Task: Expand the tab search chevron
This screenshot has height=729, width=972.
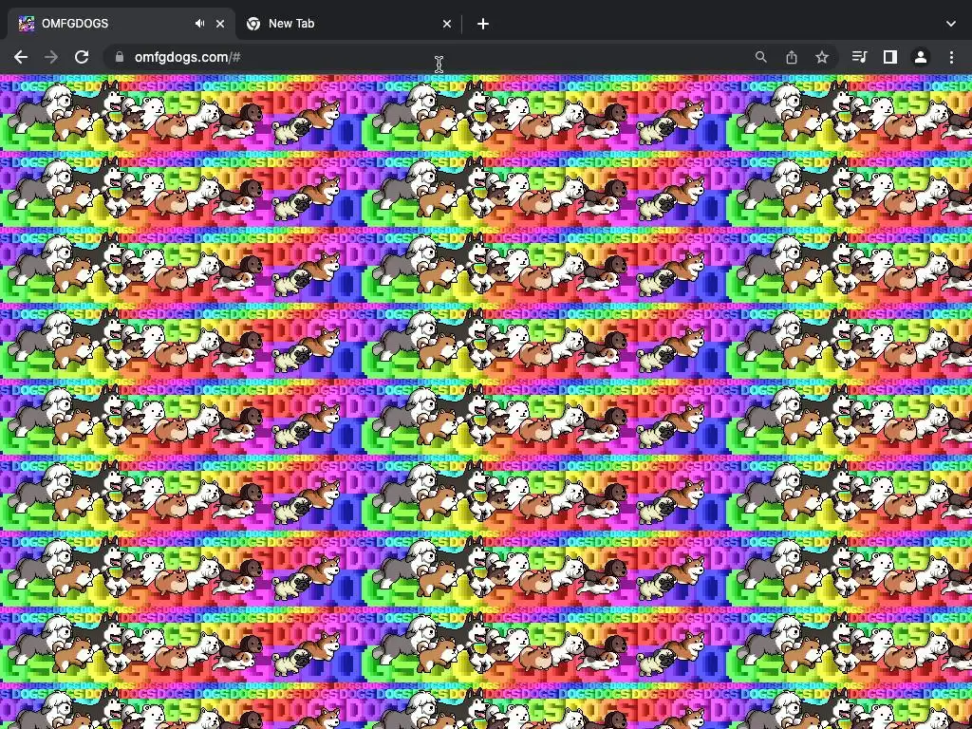Action: pos(951,24)
